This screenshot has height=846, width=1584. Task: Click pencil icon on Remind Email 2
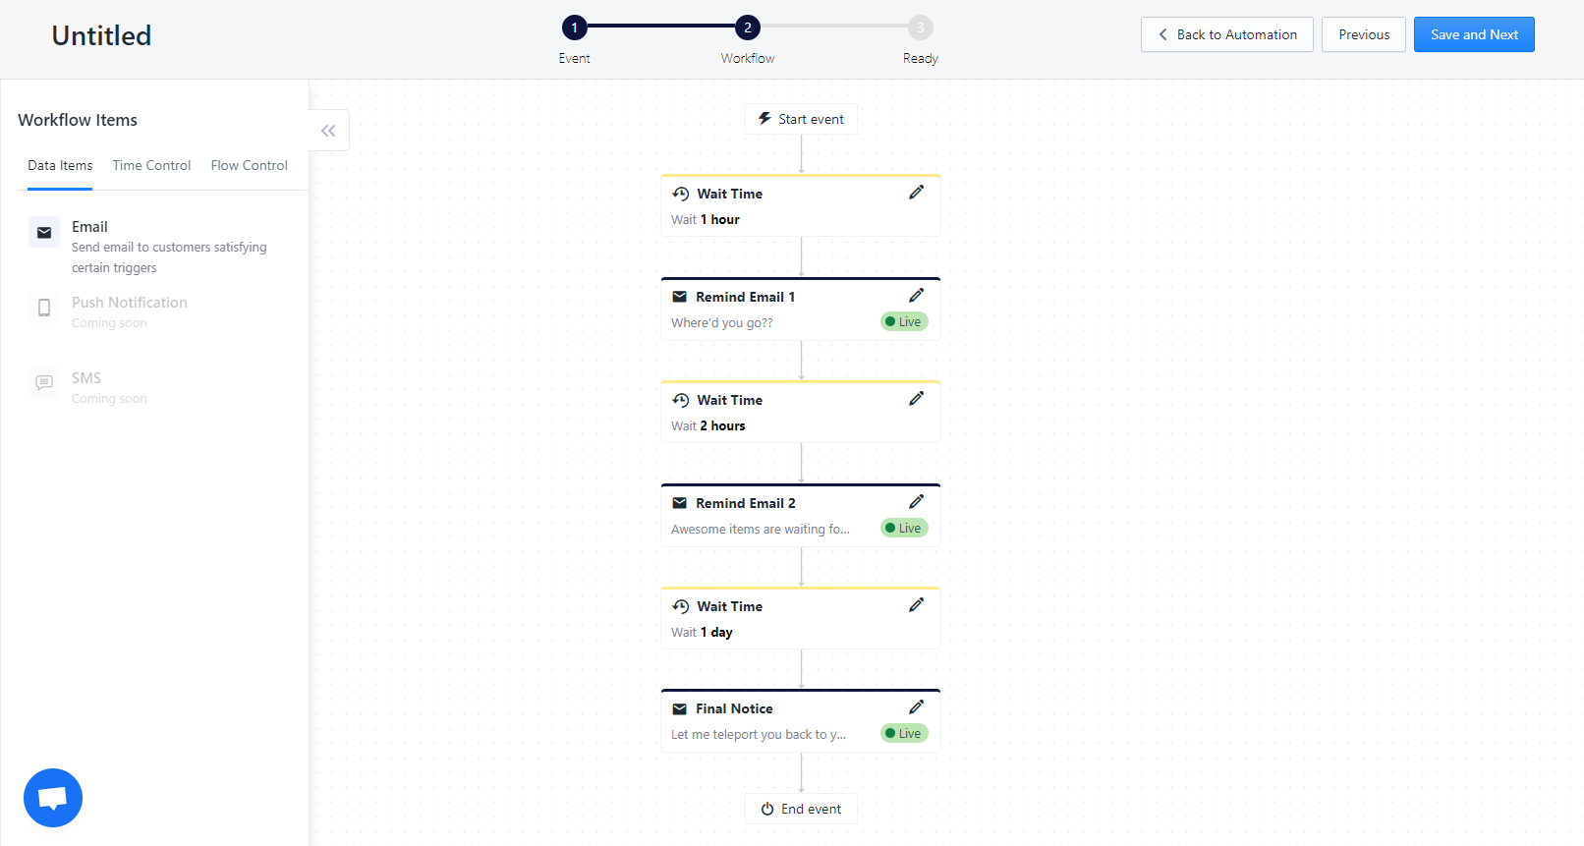(916, 502)
